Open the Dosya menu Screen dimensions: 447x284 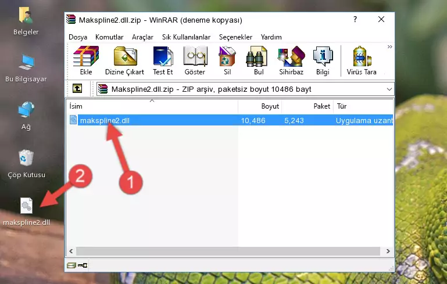pyautogui.click(x=78, y=37)
